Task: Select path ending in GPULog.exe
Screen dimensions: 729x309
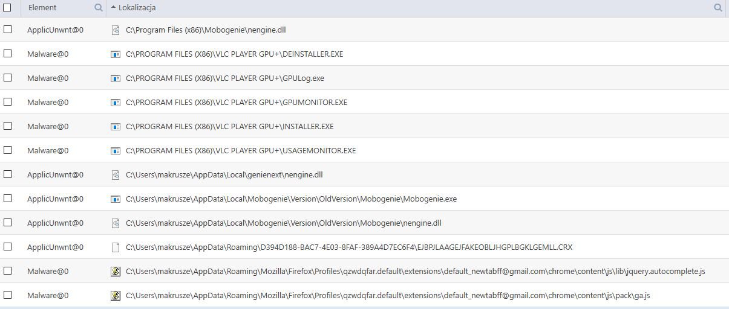Action: (225, 78)
